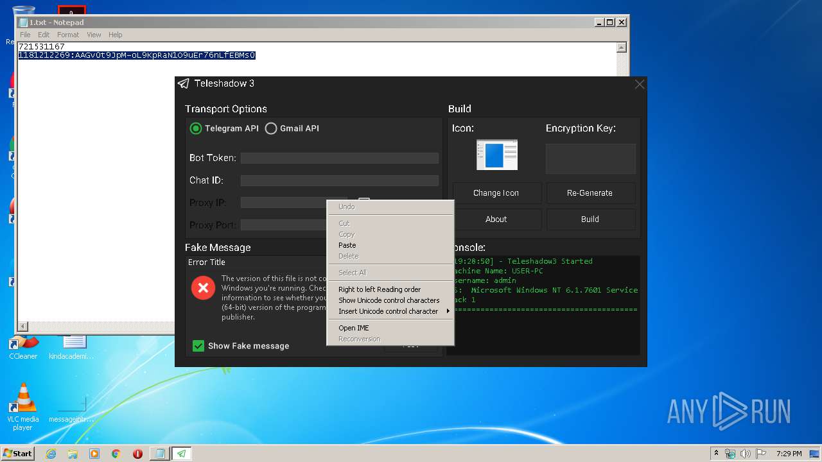Click the highlighted bot token line in Notepad
This screenshot has width=822, height=462.
[137, 56]
